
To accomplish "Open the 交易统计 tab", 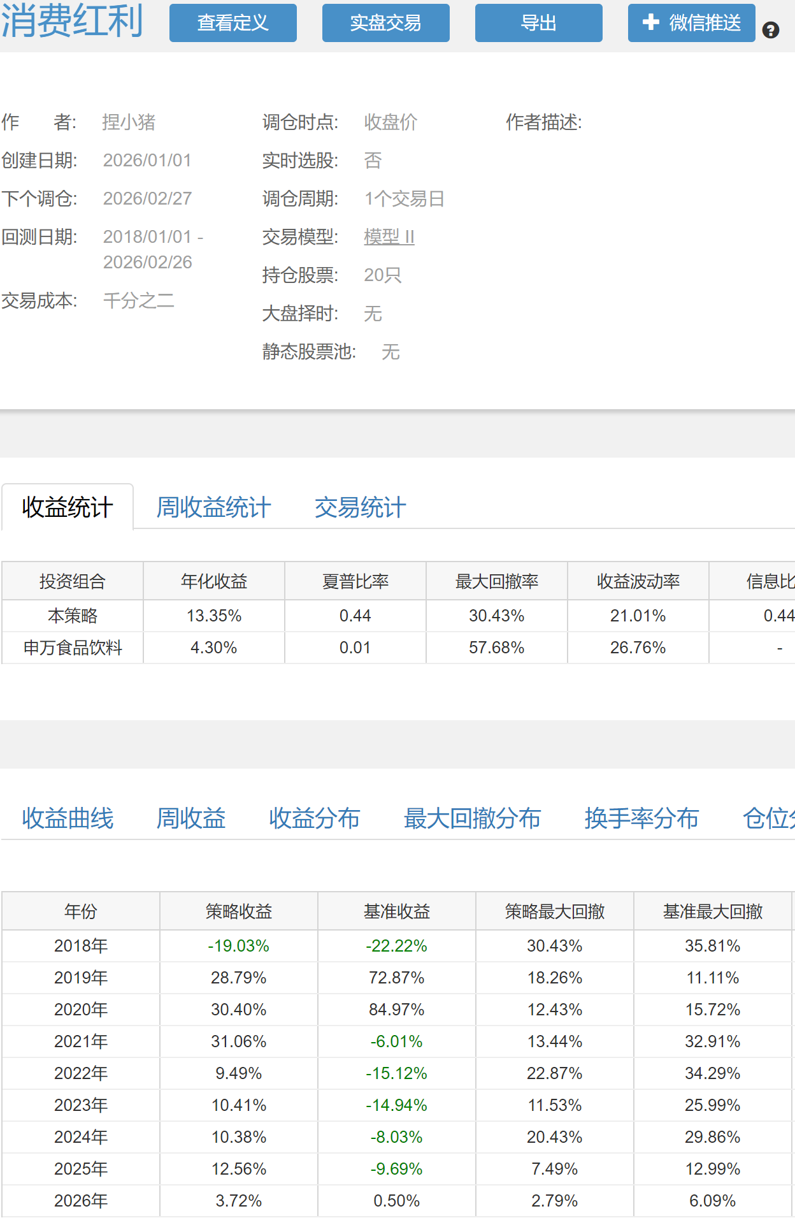I will [x=361, y=508].
